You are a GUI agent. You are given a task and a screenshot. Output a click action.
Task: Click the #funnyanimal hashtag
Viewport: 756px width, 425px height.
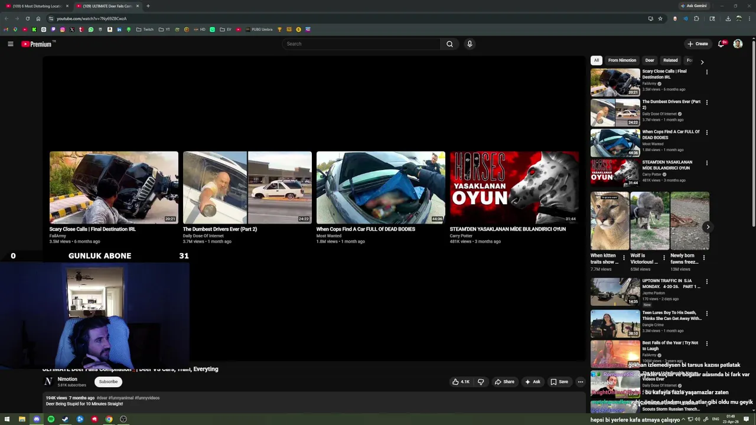tap(121, 398)
